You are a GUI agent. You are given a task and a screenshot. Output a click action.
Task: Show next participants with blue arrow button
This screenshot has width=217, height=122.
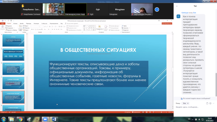tap(157, 9)
